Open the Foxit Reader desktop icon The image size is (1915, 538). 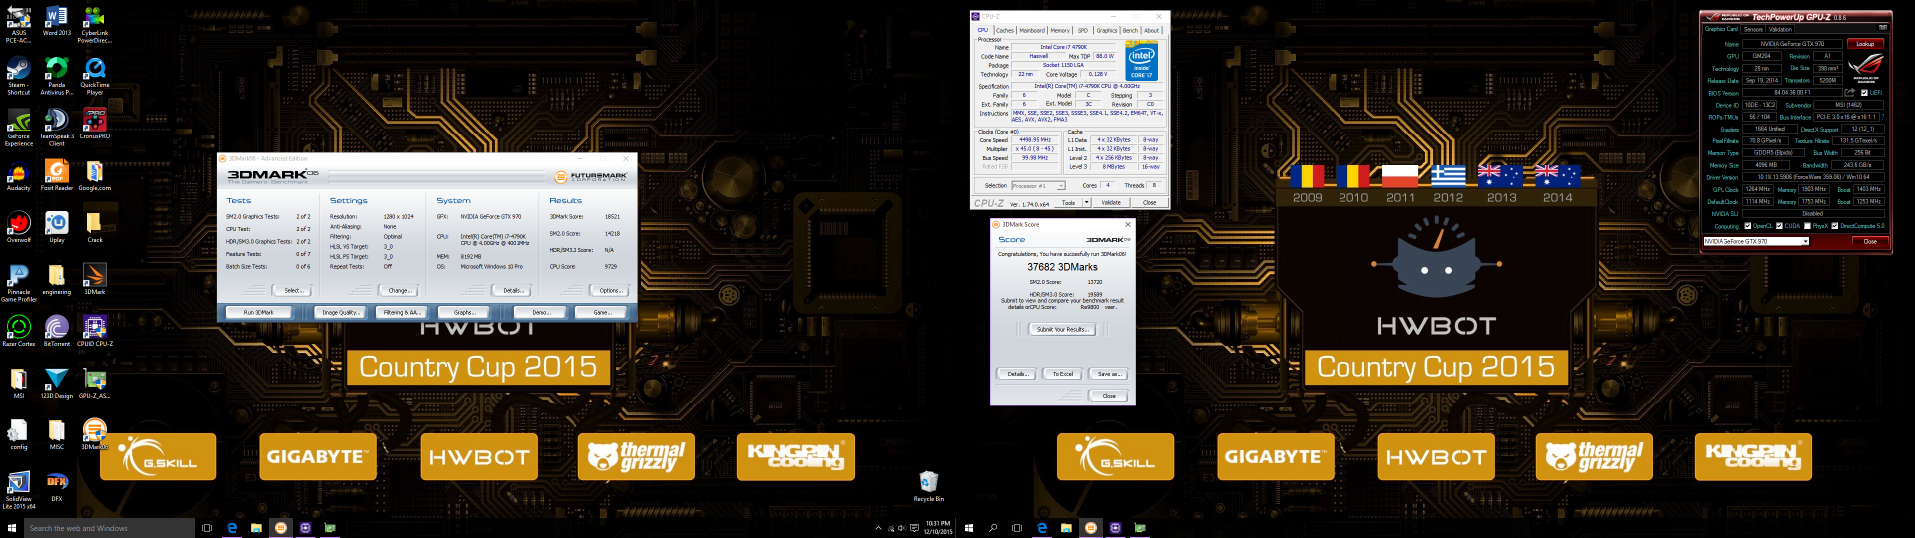point(57,176)
